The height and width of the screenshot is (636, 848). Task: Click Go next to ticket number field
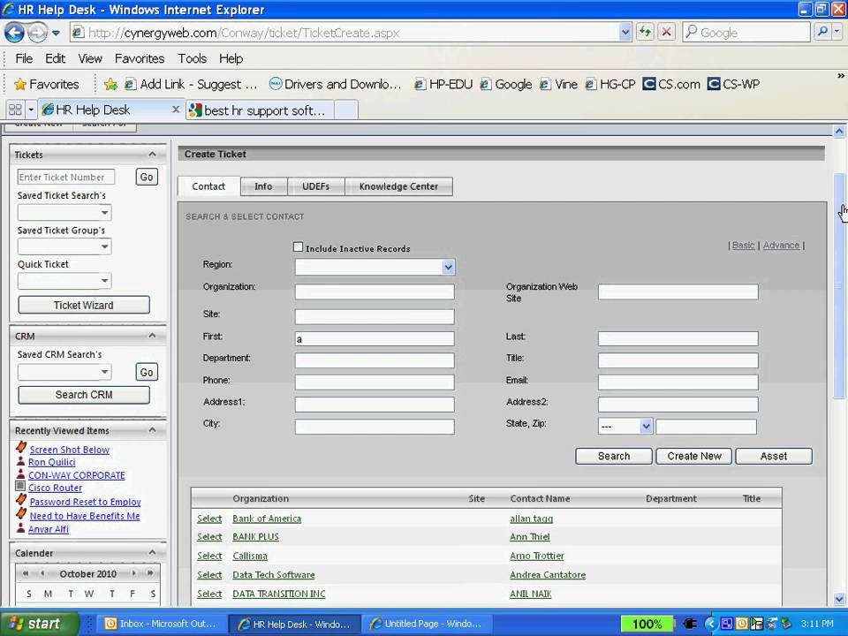[x=147, y=177]
